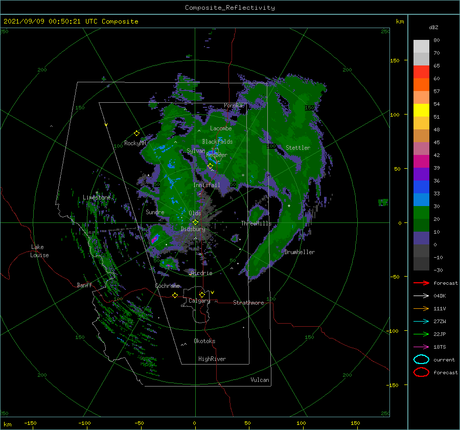This screenshot has height=430, width=460.
Task: Click the Okotoks city label
Action: click(204, 341)
